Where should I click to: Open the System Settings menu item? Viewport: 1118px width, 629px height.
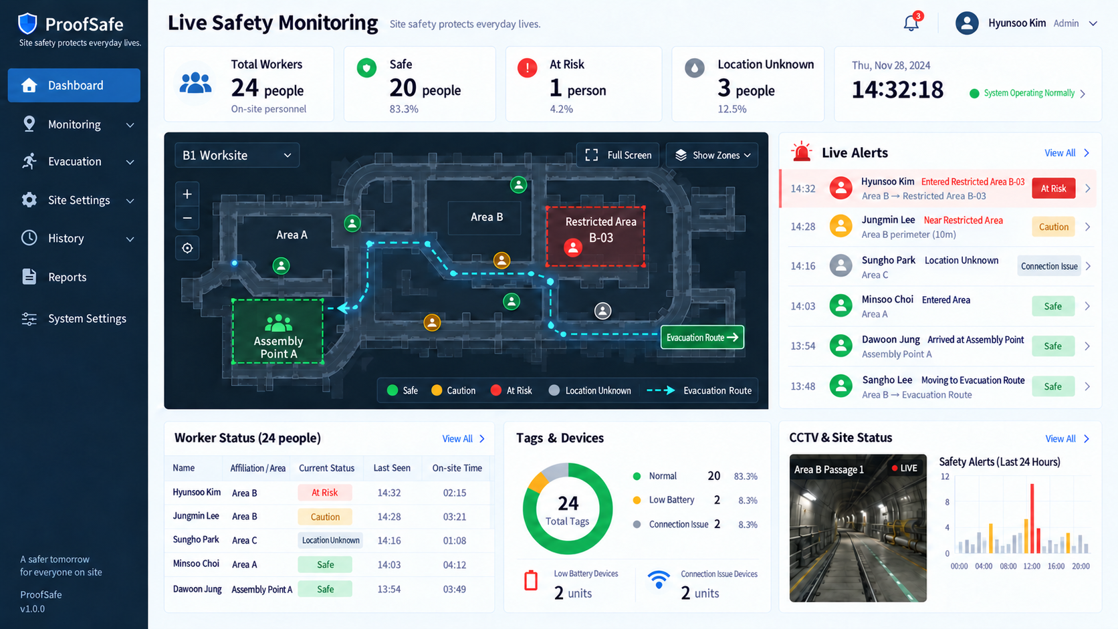tap(74, 319)
